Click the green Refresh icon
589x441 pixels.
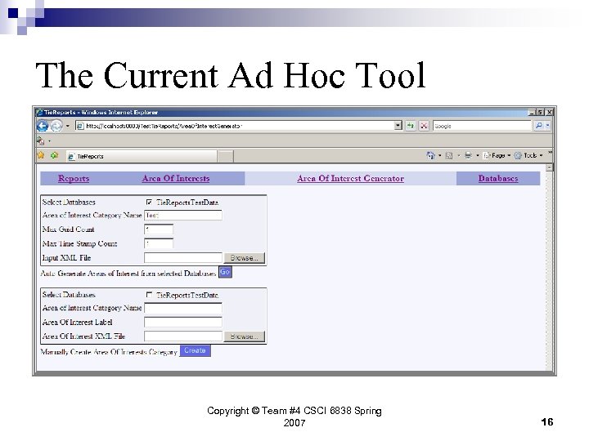point(411,126)
